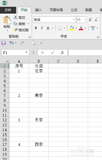The image size is (102, 160).
Task: Switch to the 开始 ribbon tab
Action: coord(24,10)
